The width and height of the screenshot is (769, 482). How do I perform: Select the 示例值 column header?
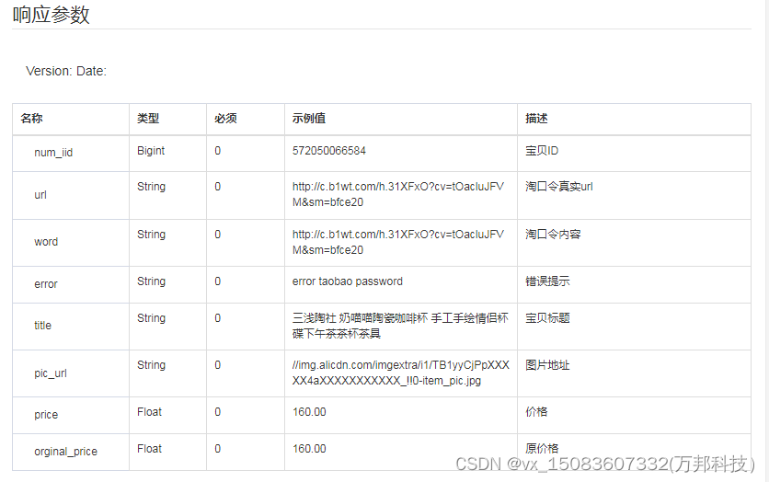[309, 118]
